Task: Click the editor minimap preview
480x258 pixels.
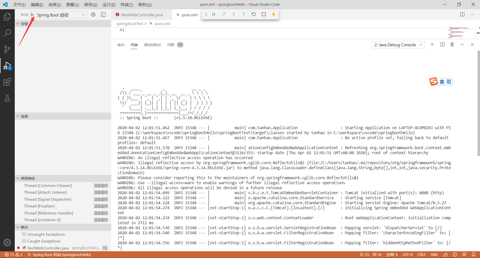Action: [x=461, y=33]
